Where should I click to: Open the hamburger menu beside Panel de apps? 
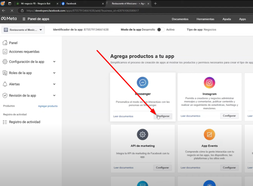click(24, 19)
